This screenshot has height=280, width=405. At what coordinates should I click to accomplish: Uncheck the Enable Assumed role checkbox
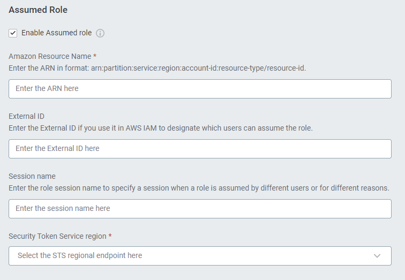tap(13, 33)
